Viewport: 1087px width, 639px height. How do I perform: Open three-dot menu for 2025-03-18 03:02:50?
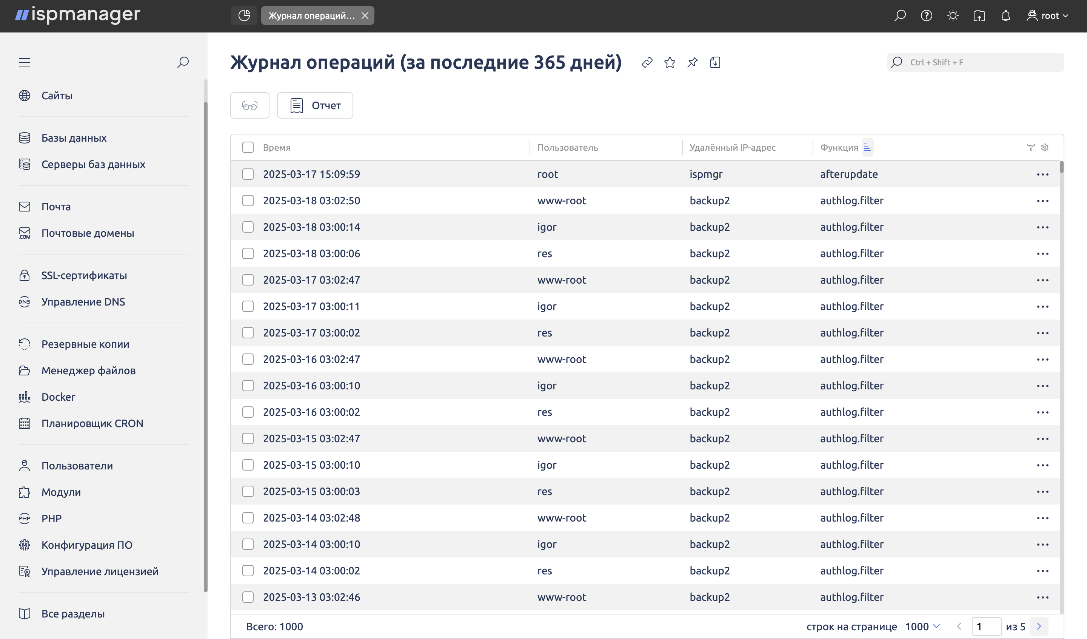point(1042,201)
